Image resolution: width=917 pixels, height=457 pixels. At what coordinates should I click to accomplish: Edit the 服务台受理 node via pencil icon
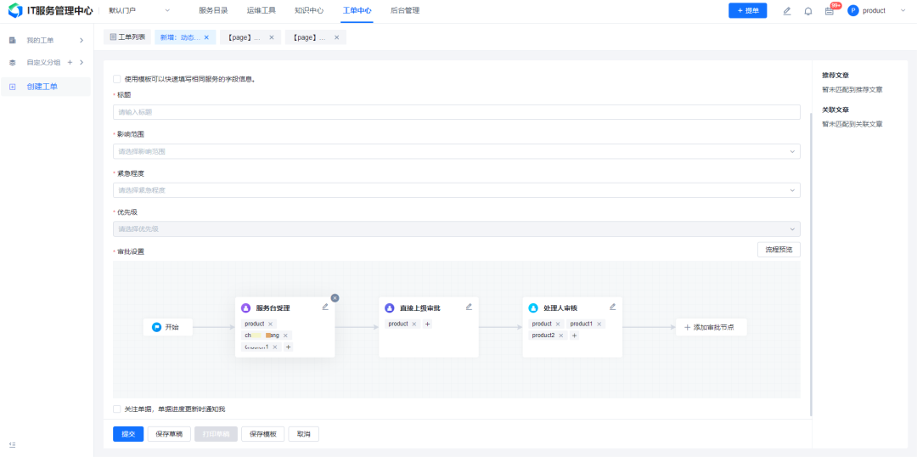[x=325, y=307]
